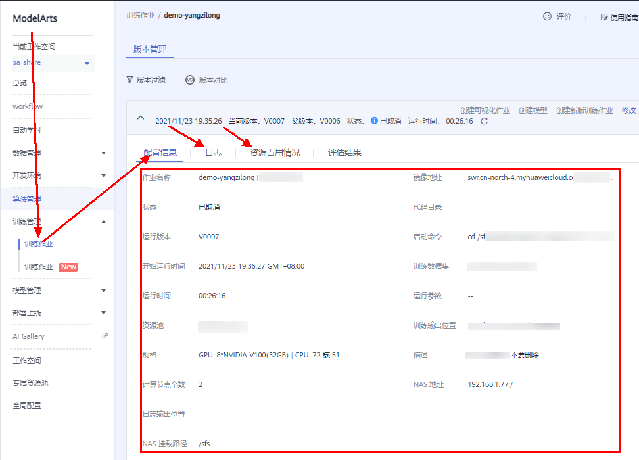Click the 版本对比 button text
The height and width of the screenshot is (460, 639).
click(x=213, y=80)
